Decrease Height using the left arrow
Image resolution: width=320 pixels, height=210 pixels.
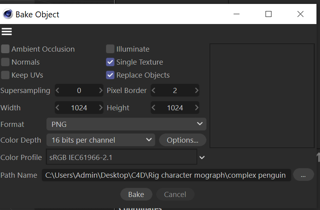tap(153, 108)
